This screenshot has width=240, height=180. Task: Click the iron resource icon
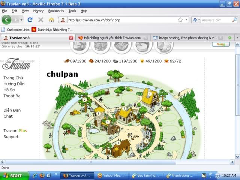115,61
